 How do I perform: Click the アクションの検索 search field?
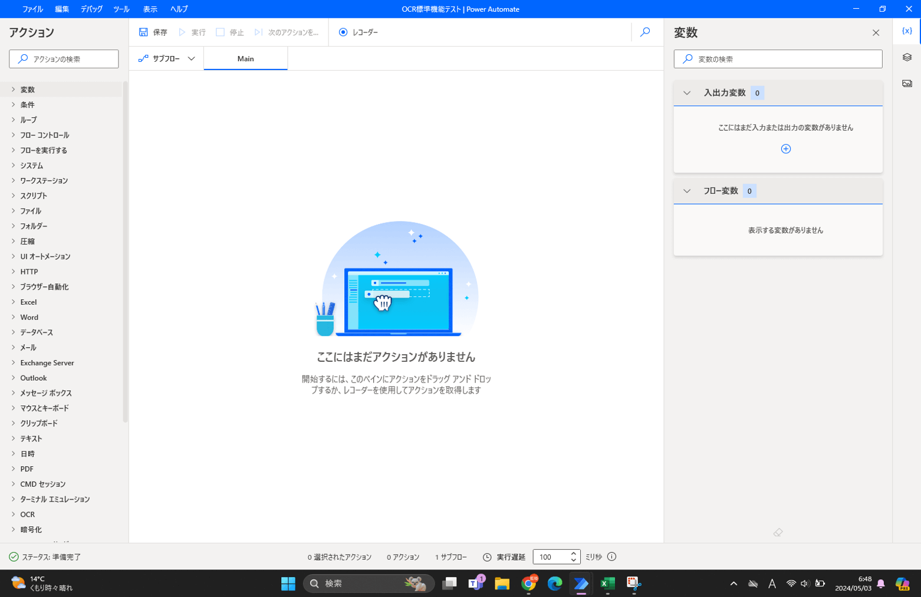coord(64,58)
